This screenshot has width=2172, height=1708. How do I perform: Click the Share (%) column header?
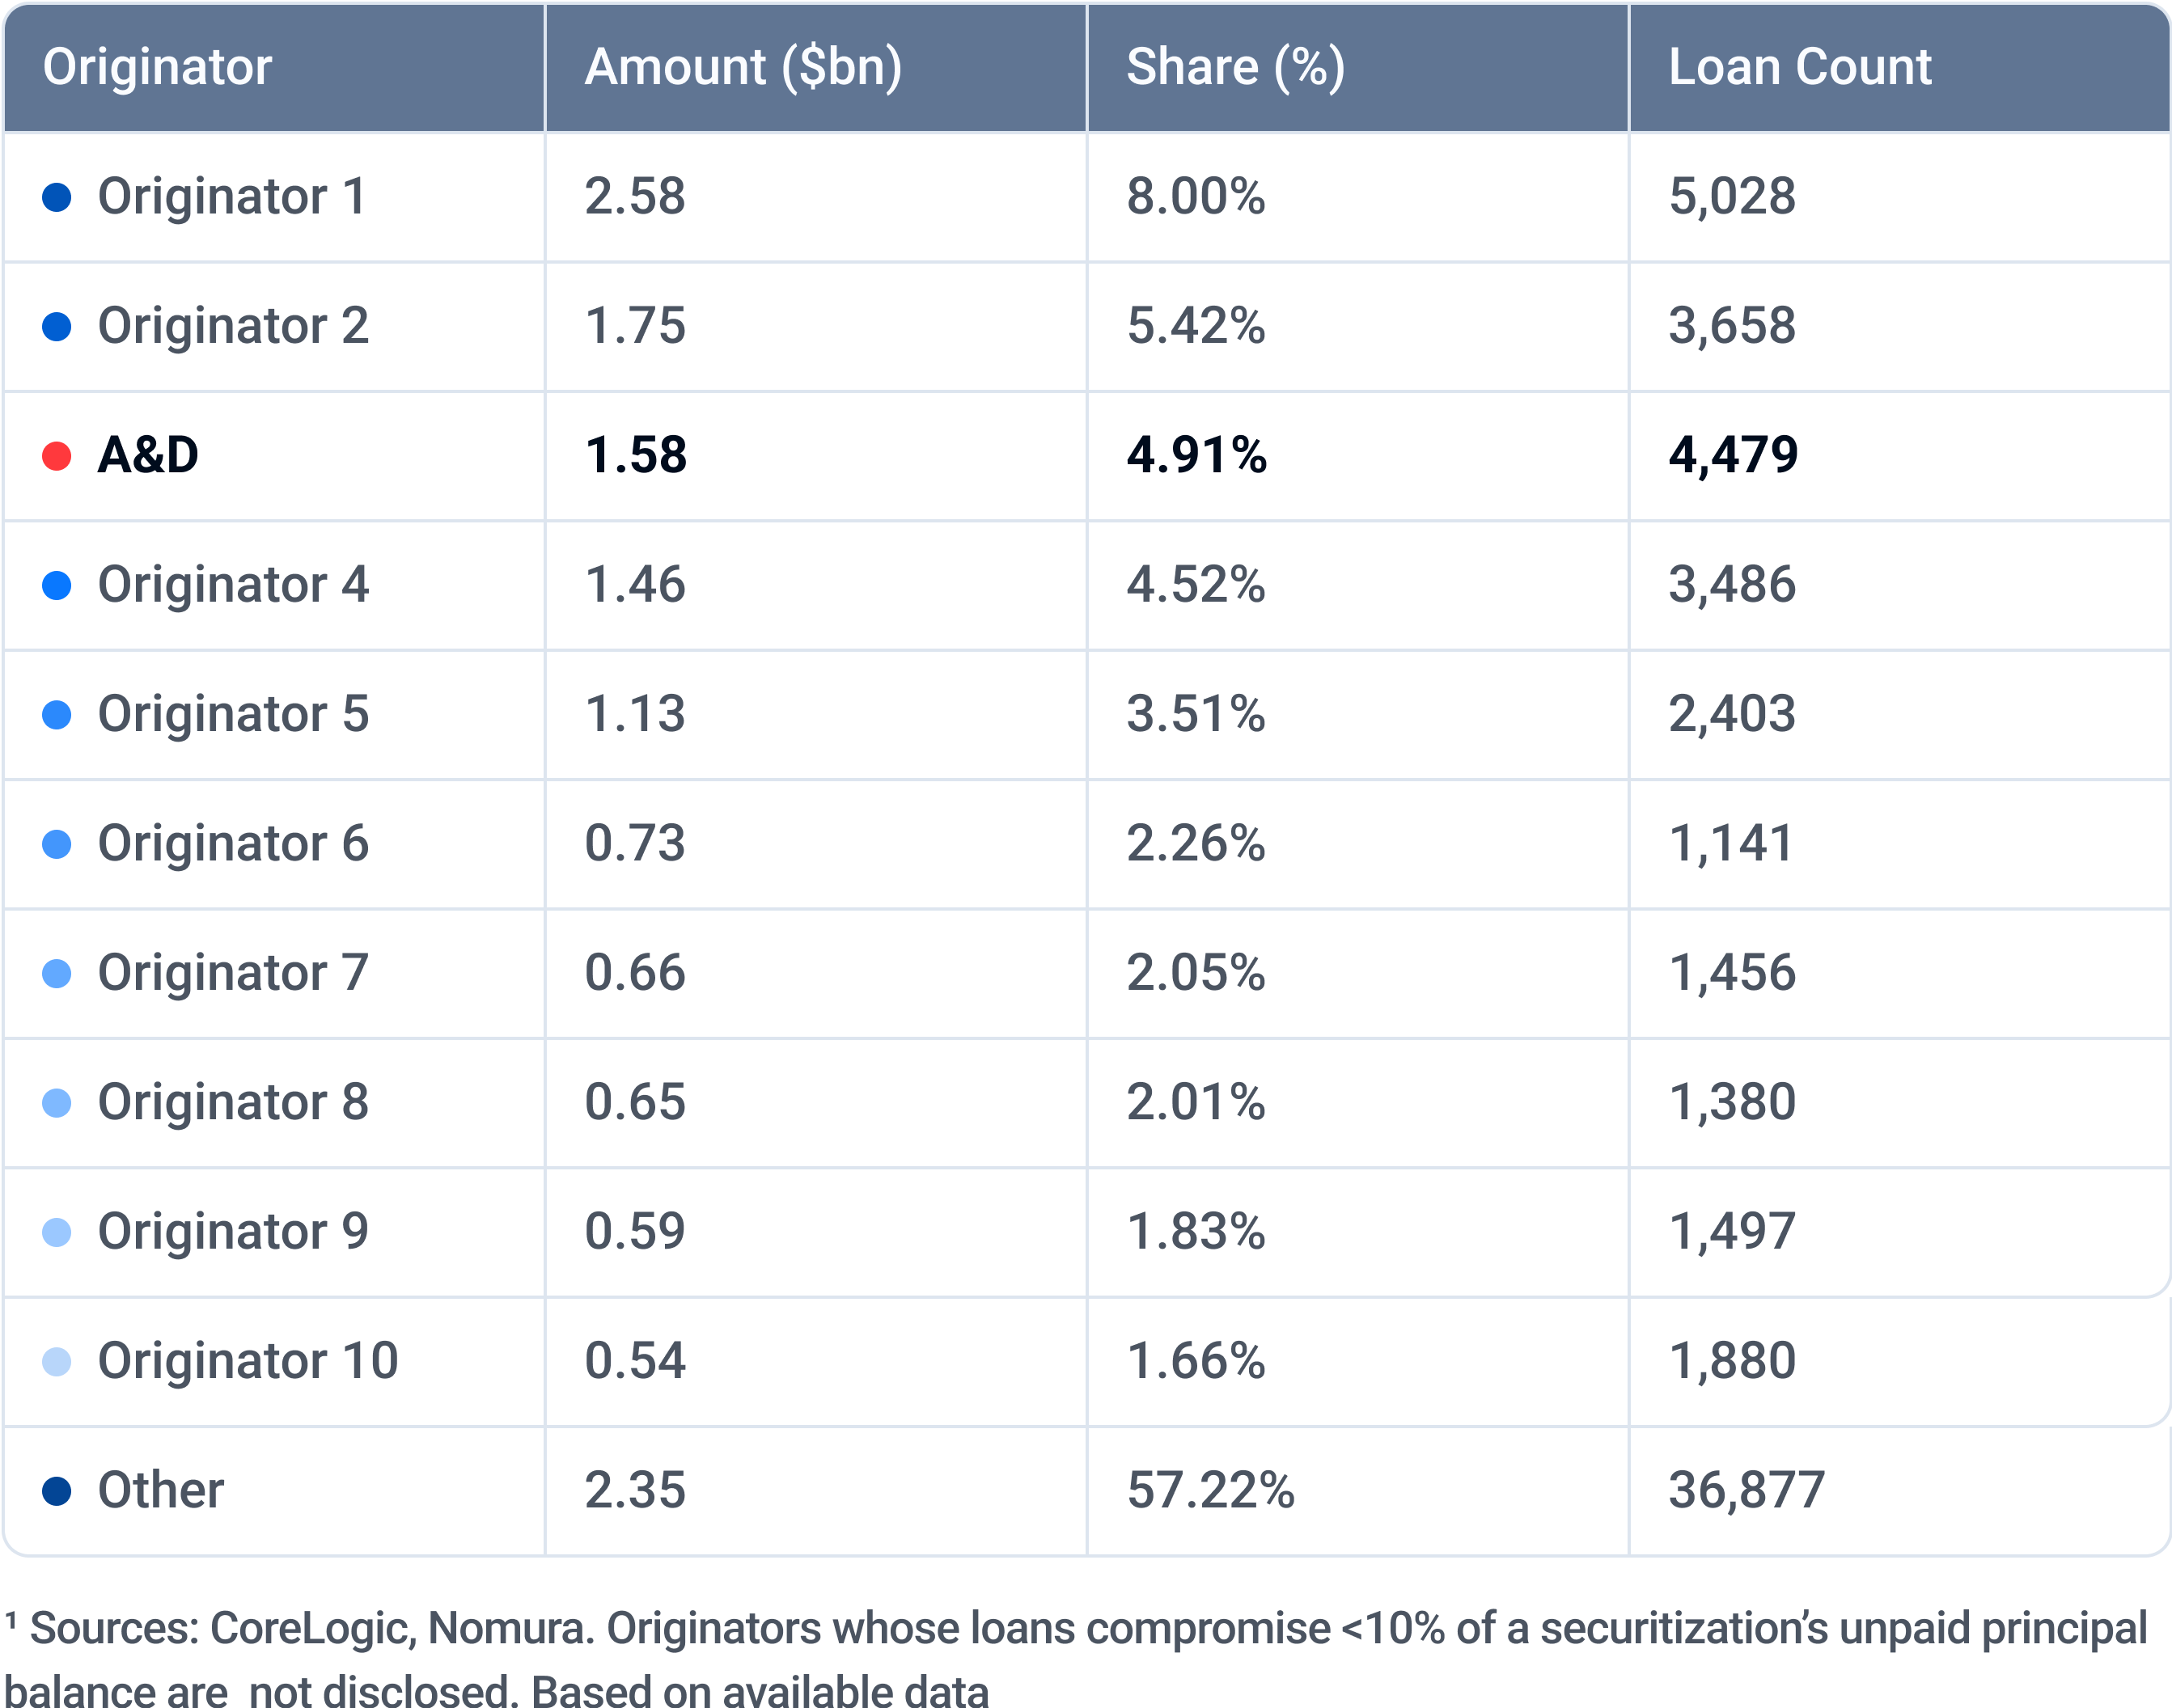(1235, 67)
